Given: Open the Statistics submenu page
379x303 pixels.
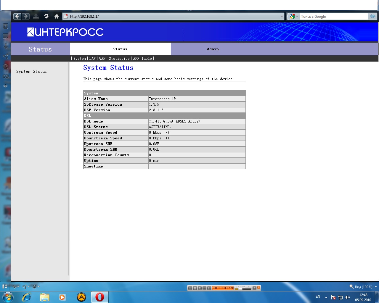Looking at the screenshot, I should pos(119,59).
